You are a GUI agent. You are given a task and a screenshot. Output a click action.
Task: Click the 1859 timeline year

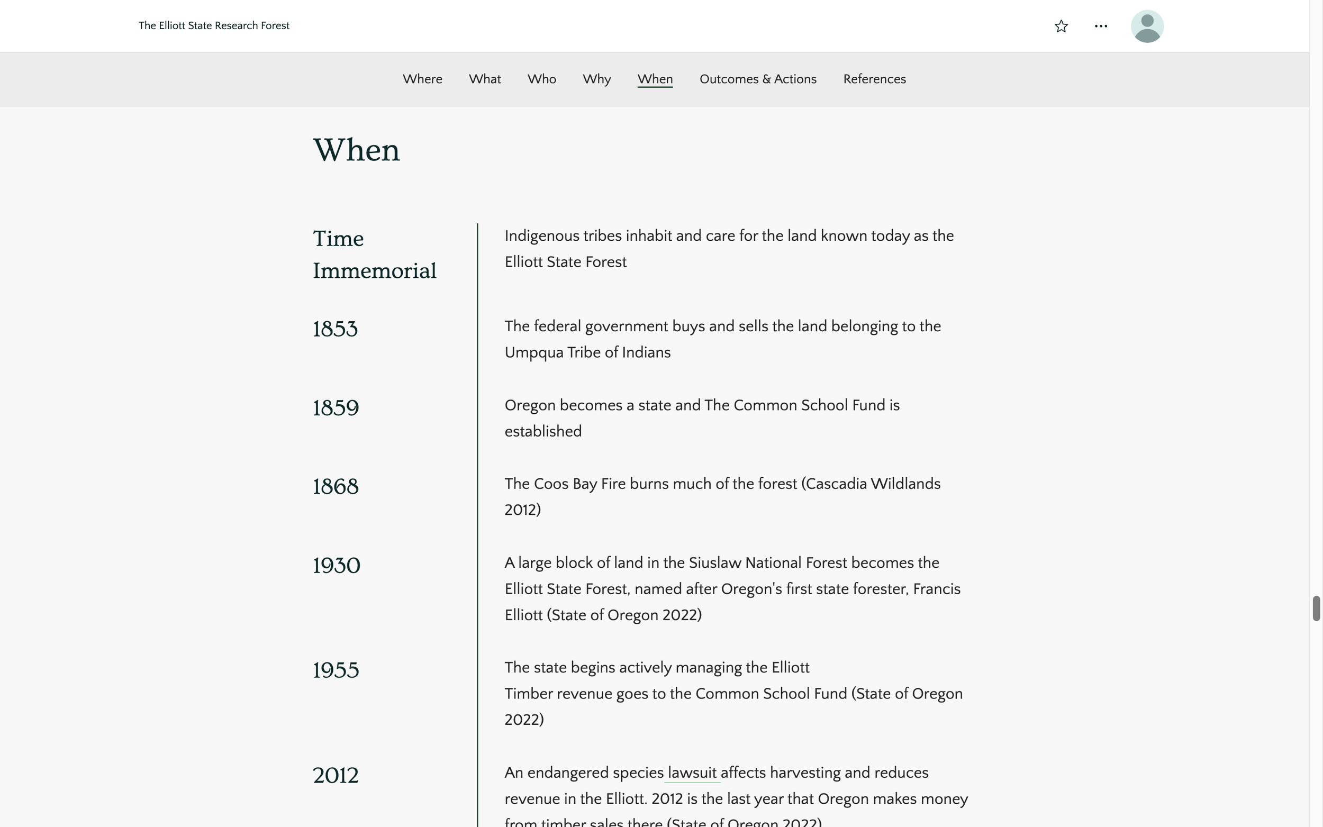336,408
